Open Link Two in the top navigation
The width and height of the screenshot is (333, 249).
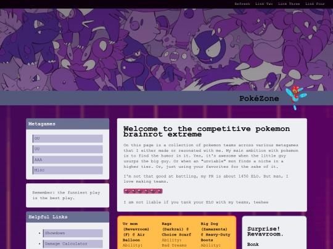click(x=264, y=4)
